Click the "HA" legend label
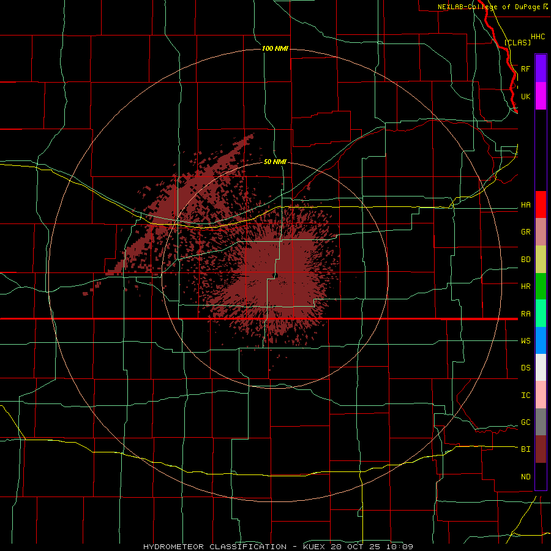 (x=525, y=205)
